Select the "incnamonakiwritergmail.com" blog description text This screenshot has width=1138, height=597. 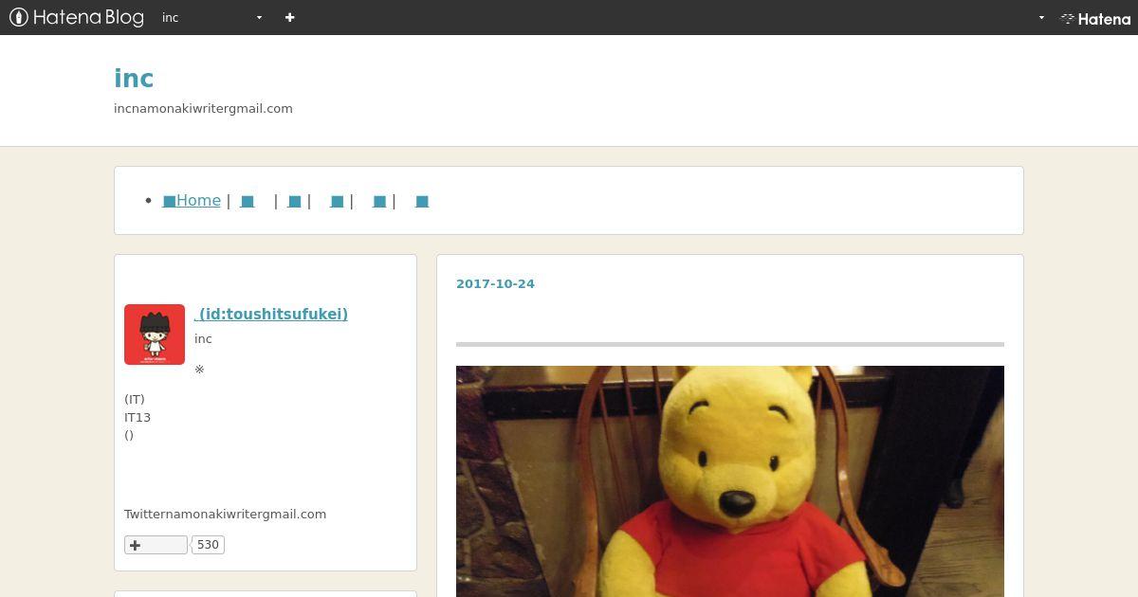pos(203,108)
